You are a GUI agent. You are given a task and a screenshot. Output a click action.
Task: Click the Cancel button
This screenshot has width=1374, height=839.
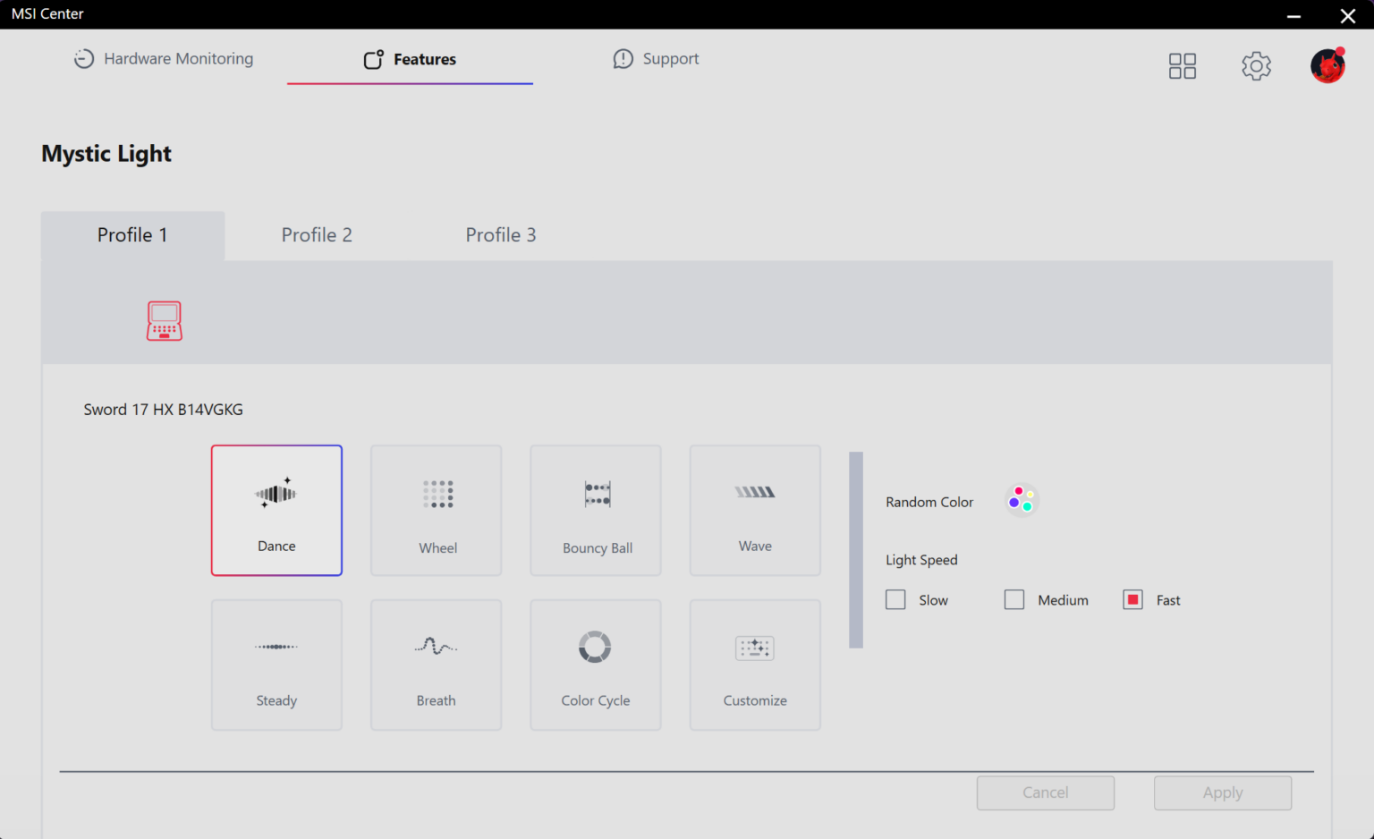pos(1045,792)
